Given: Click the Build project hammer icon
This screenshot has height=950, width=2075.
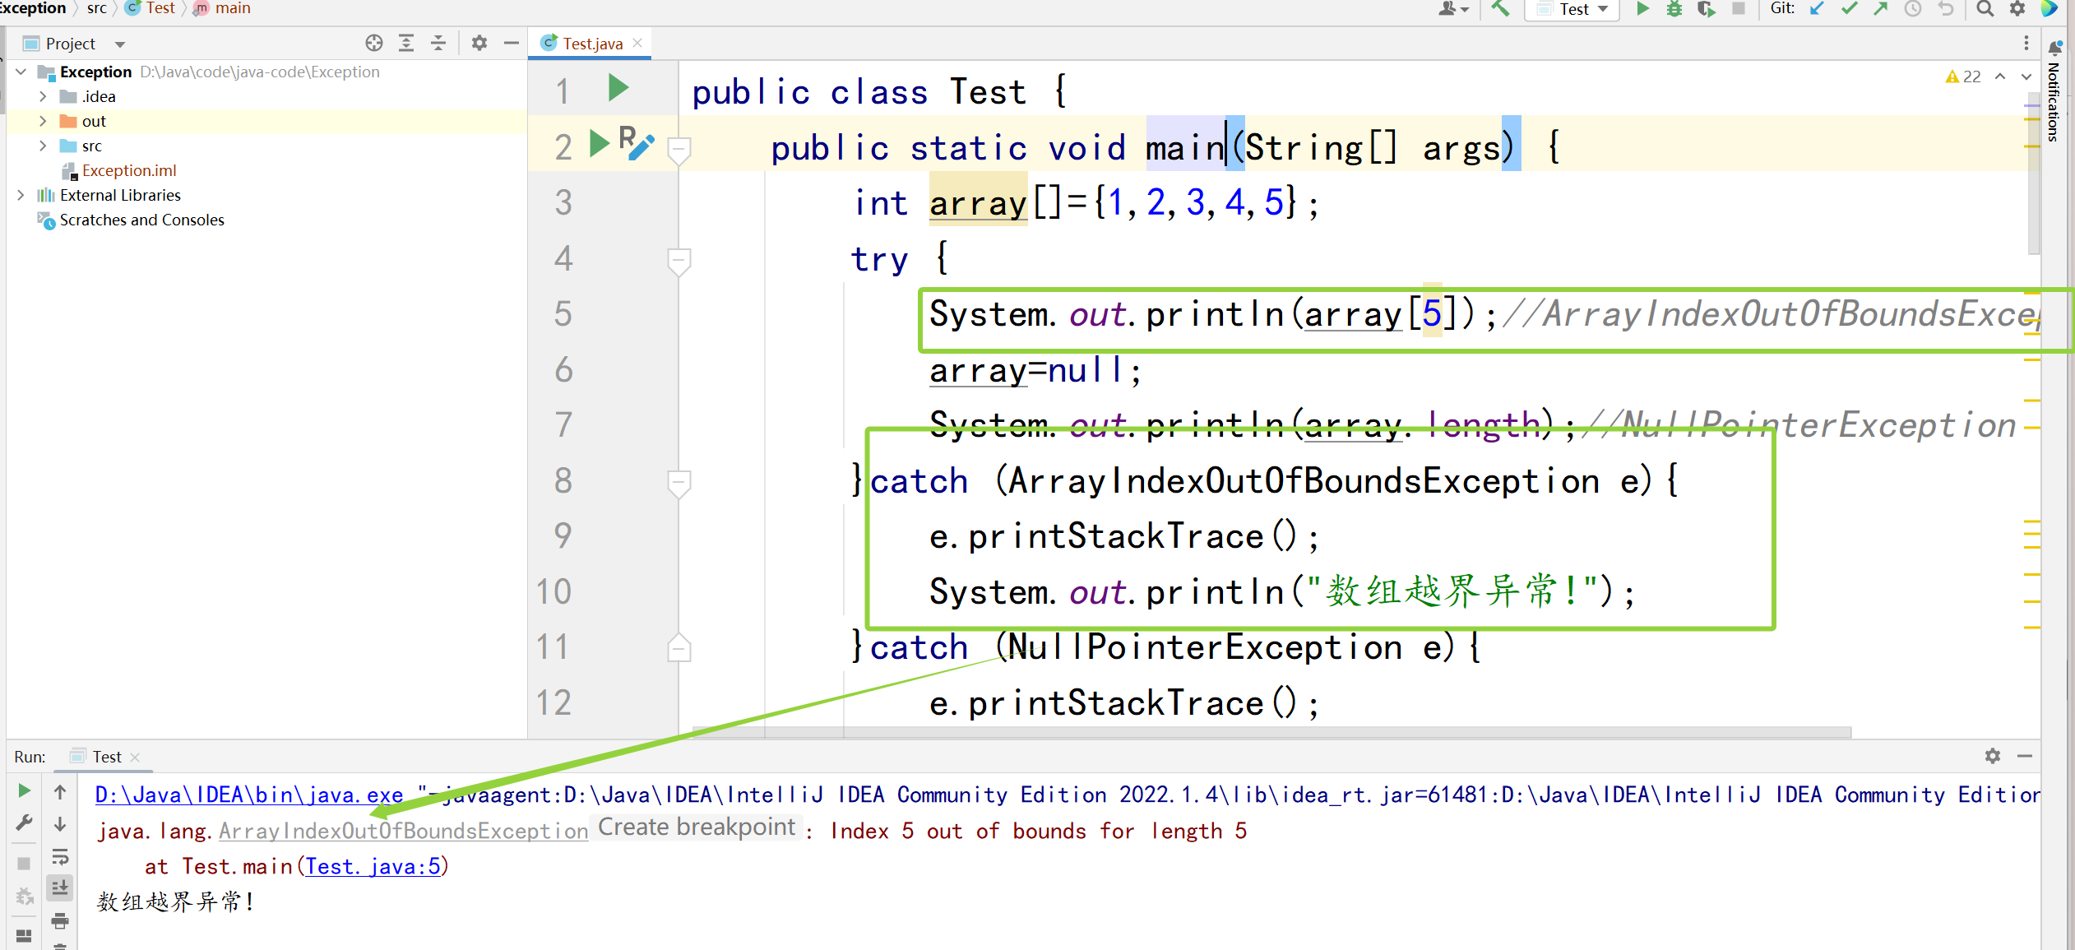Looking at the screenshot, I should [x=1500, y=9].
